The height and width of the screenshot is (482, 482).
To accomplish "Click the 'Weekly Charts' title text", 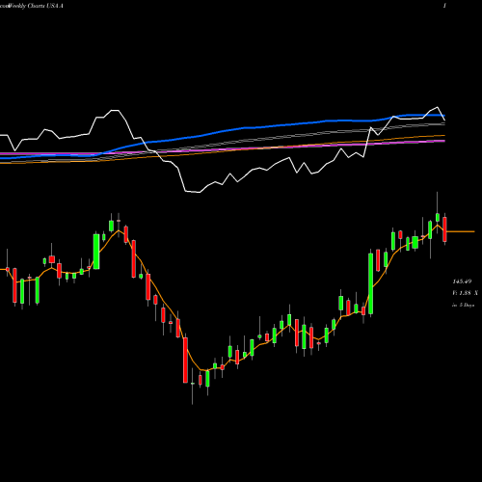I will click(26, 6).
